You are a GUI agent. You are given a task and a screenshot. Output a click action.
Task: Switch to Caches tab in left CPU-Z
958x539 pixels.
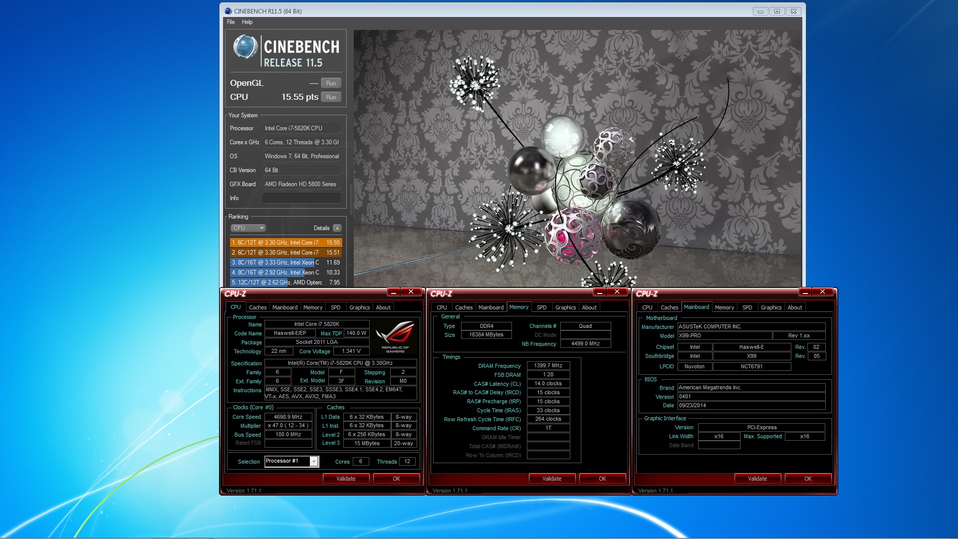(257, 307)
